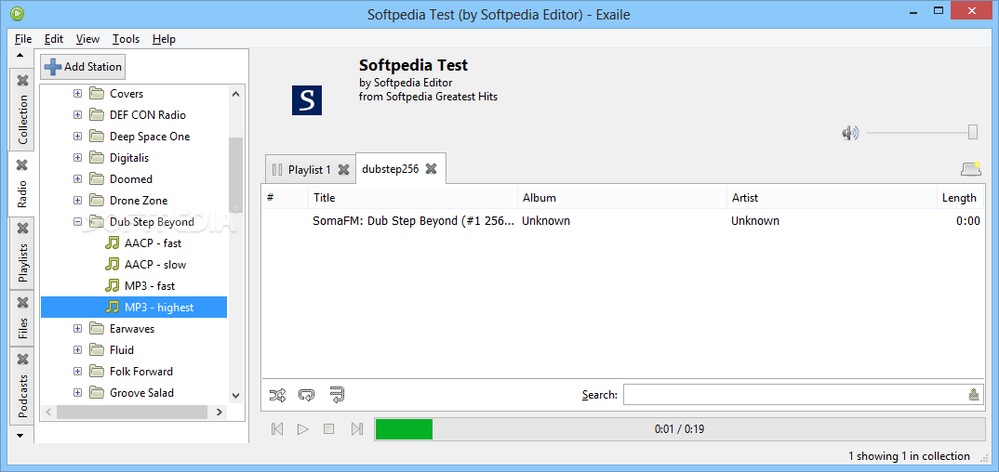The image size is (999, 472).
Task: Mute audio with the speaker icon
Action: [850, 133]
